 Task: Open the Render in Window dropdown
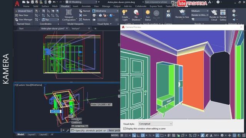coord(199,15)
